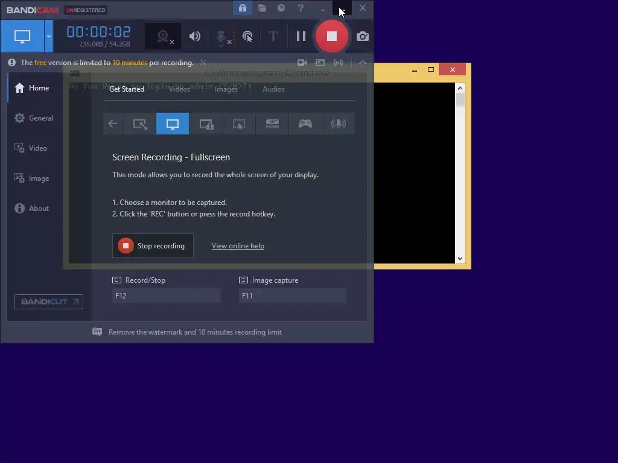Switch to the Get Started tab
Screen dimensions: 618x463
point(127,89)
